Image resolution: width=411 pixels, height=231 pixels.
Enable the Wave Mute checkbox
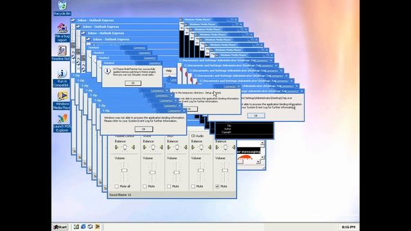144,186
